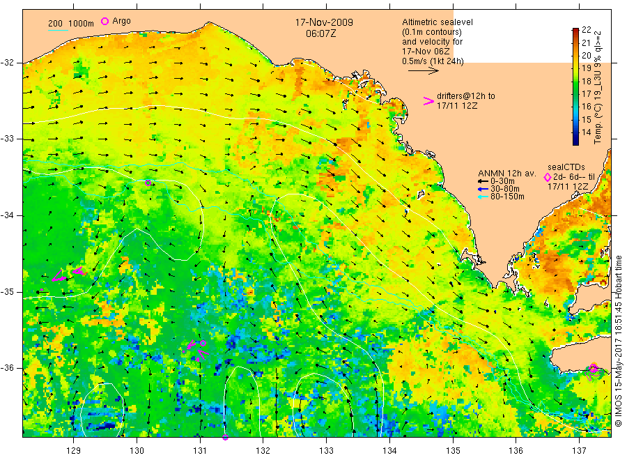The height and width of the screenshot is (460, 627).
Task: Click the '14' colorbar tick label
Action: 586,132
